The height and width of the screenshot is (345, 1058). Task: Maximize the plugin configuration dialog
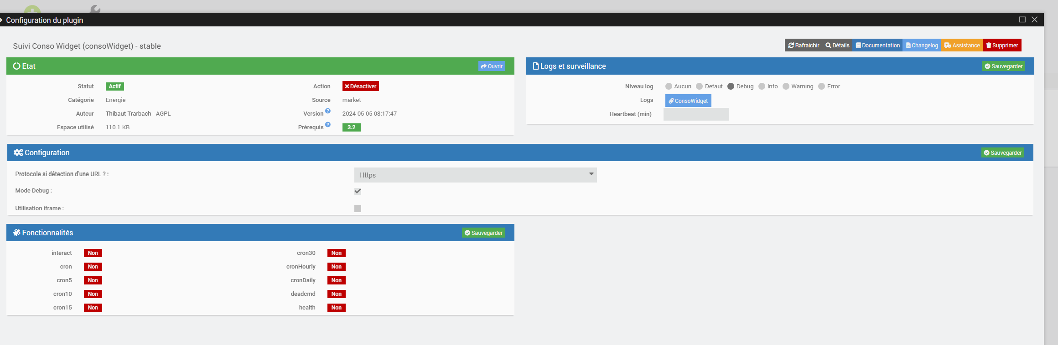pyautogui.click(x=1022, y=20)
